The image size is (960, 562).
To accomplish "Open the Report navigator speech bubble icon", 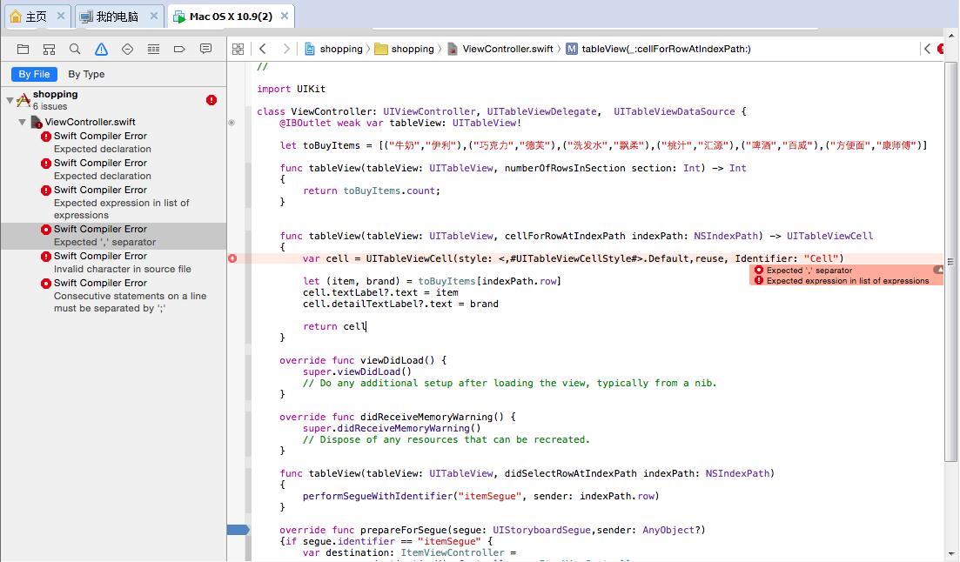I will tap(205, 49).
